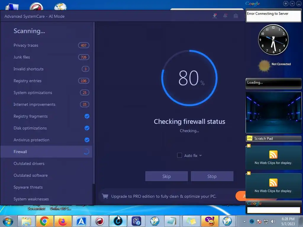Screen dimensions: 303x227
Task: Click the analog clock gadget
Action: (273, 40)
